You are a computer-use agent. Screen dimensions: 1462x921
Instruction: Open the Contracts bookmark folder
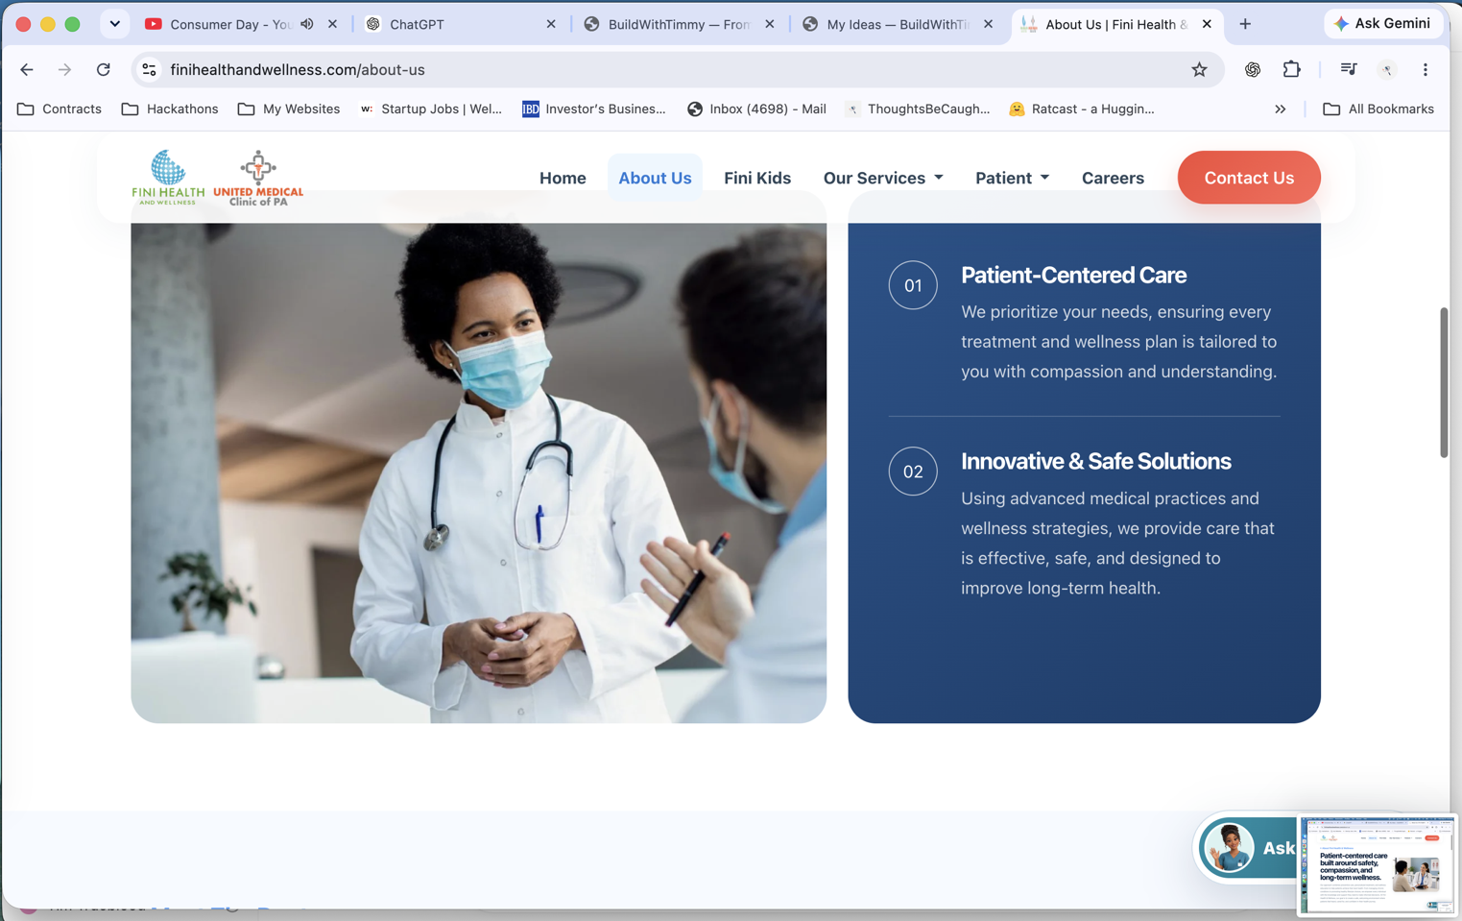[x=60, y=109]
